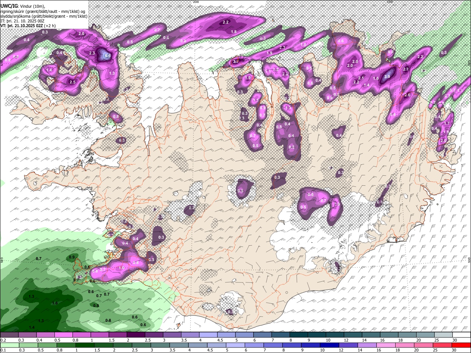Click lower legend label "0.1"
Screen dimensions: 471x353
(3, 350)
